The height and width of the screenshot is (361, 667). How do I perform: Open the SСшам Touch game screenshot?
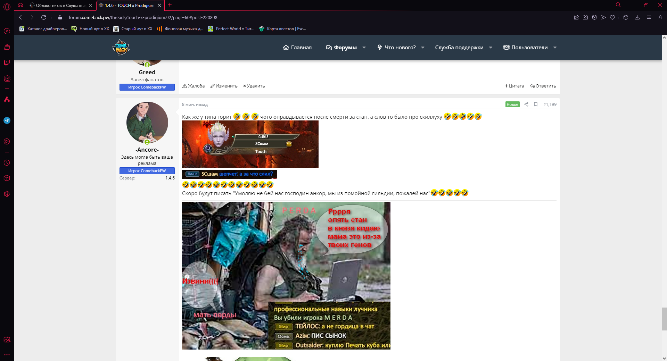(x=250, y=144)
